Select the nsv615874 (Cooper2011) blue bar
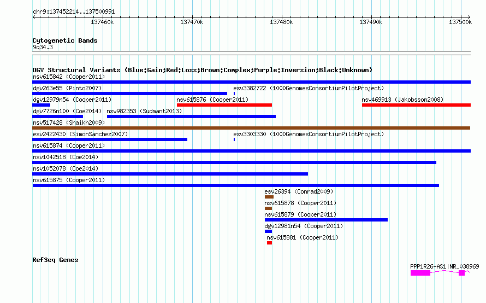Image resolution: width=486 pixels, height=303 pixels. 251,151
